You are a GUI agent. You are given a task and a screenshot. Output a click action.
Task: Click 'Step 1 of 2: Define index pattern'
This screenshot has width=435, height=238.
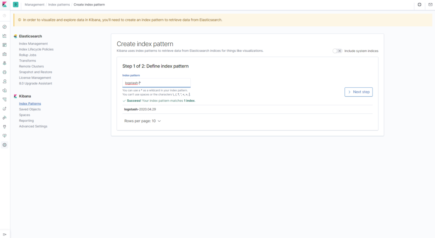[x=155, y=66]
